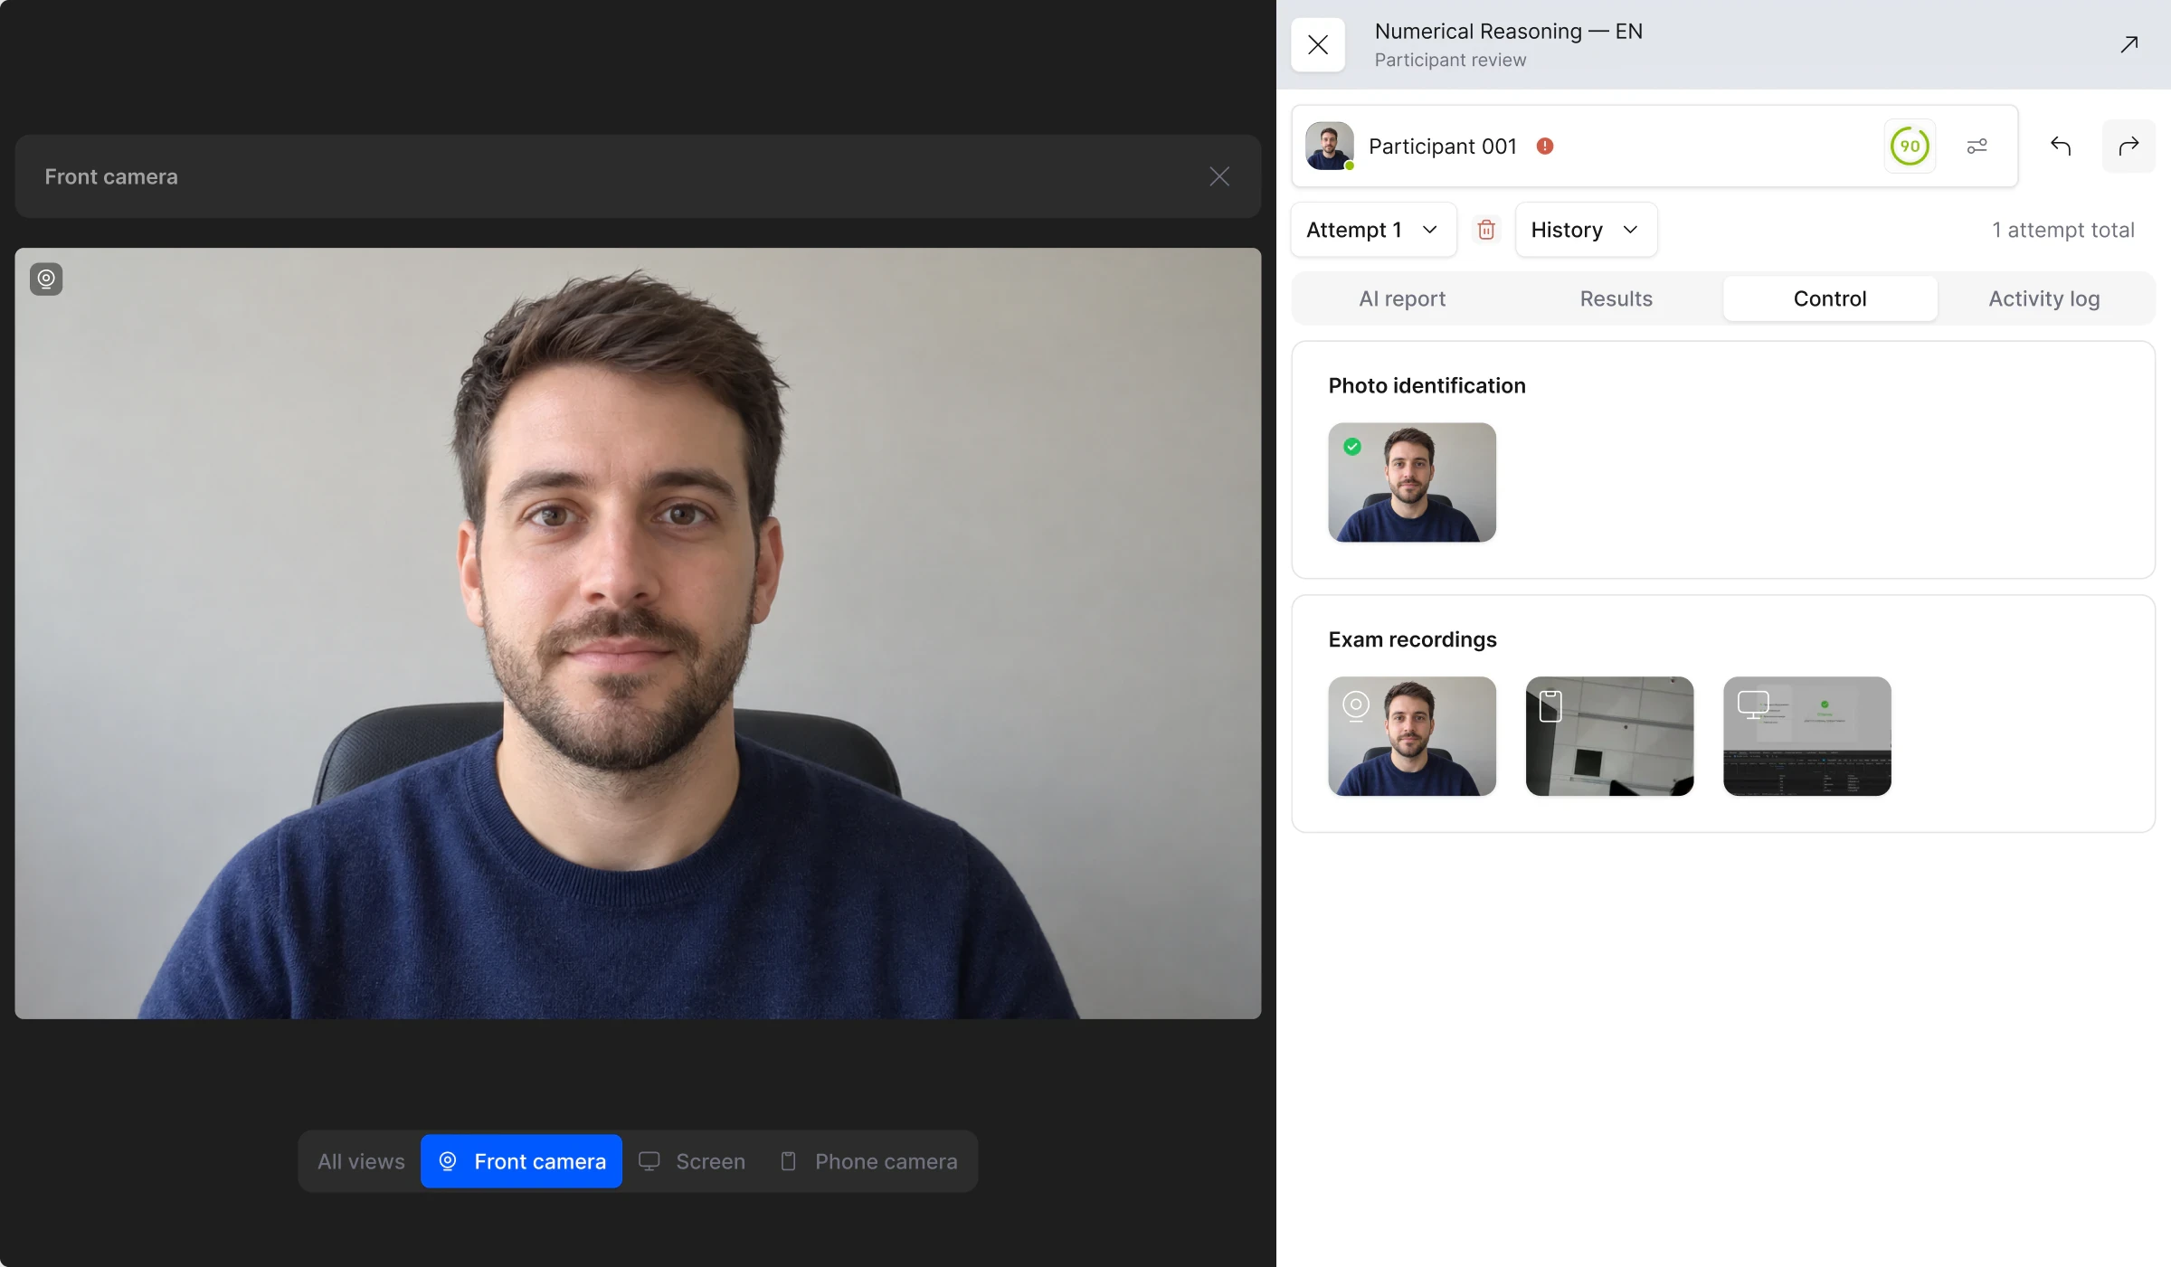This screenshot has width=2171, height=1267.
Task: Click the 'Numerical Reasoning — EN' title
Action: pyautogui.click(x=1509, y=32)
